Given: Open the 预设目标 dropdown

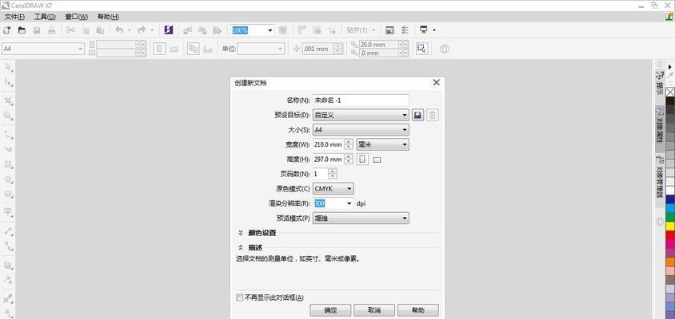Looking at the screenshot, I should coord(361,115).
